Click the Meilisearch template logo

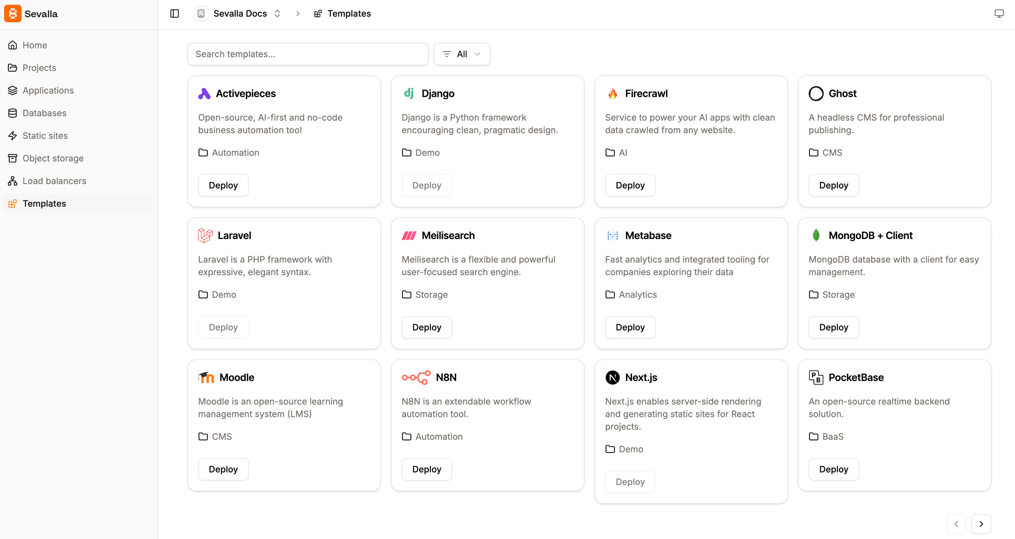coord(409,236)
